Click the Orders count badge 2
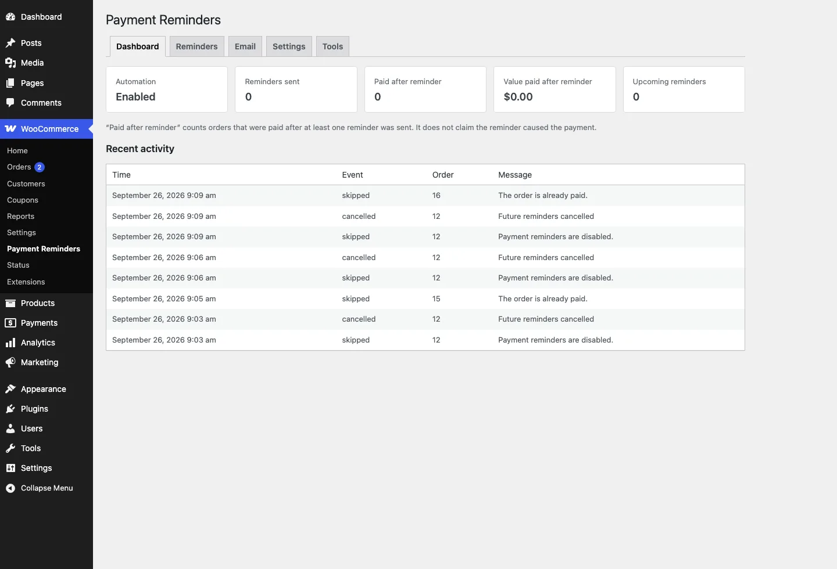 (x=40, y=167)
